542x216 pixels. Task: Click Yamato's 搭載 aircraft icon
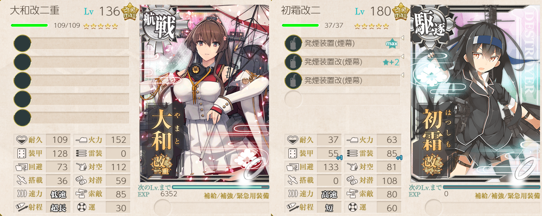click(22, 180)
